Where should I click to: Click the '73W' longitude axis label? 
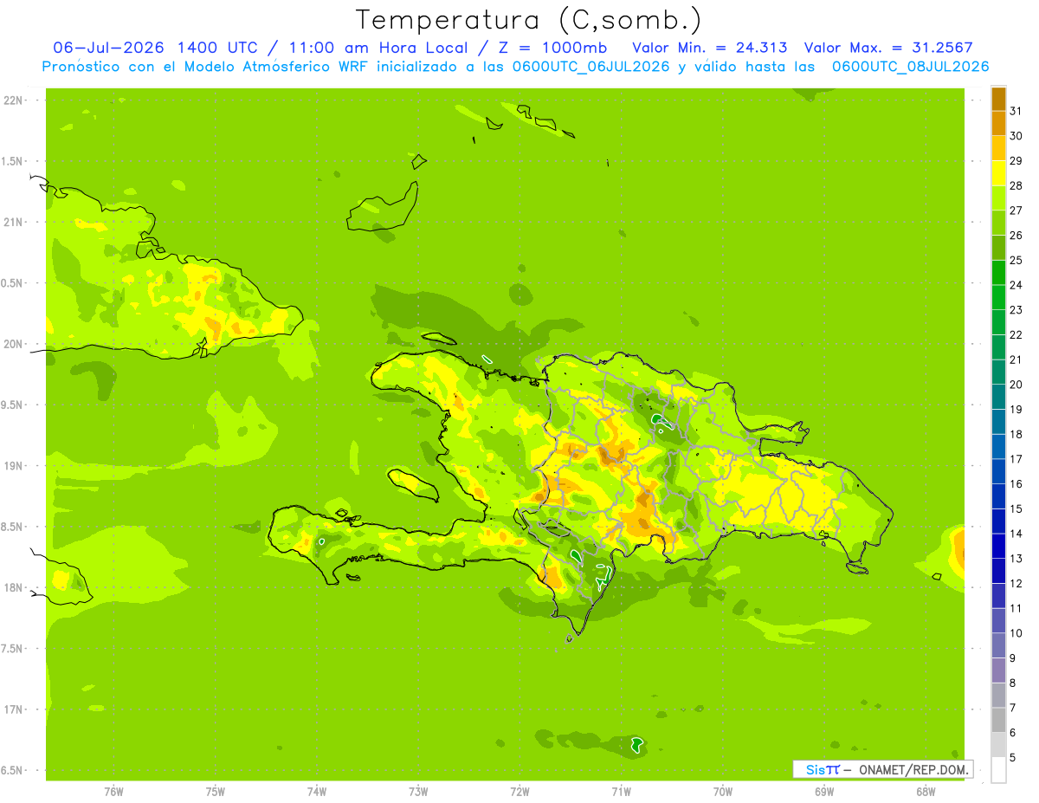(418, 791)
